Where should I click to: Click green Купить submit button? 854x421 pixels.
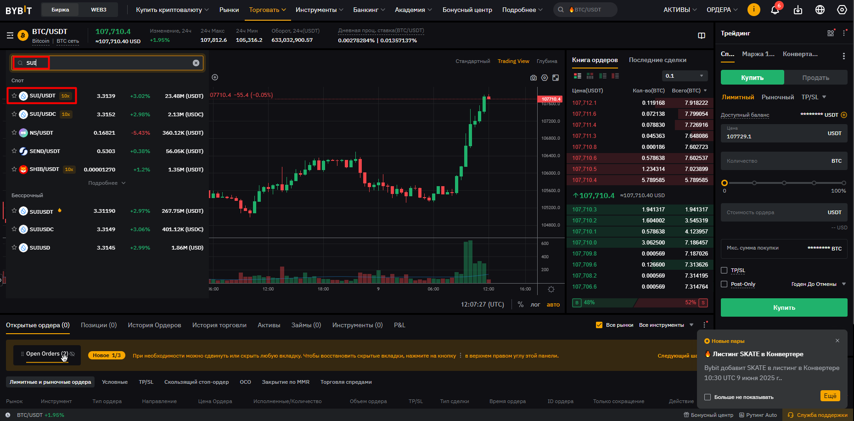click(x=784, y=307)
